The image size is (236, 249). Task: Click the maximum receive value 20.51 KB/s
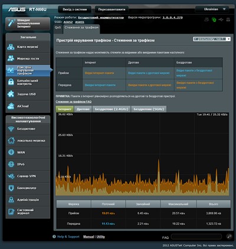pyautogui.click(x=178, y=213)
